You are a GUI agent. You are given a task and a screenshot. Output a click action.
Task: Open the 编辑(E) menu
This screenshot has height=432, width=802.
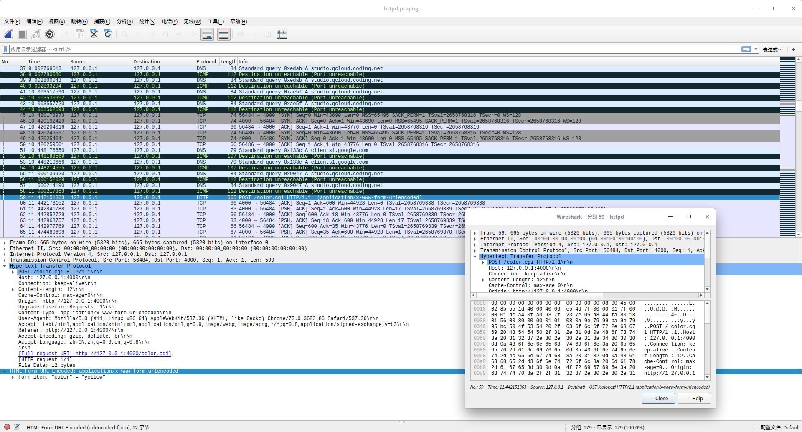(x=34, y=21)
